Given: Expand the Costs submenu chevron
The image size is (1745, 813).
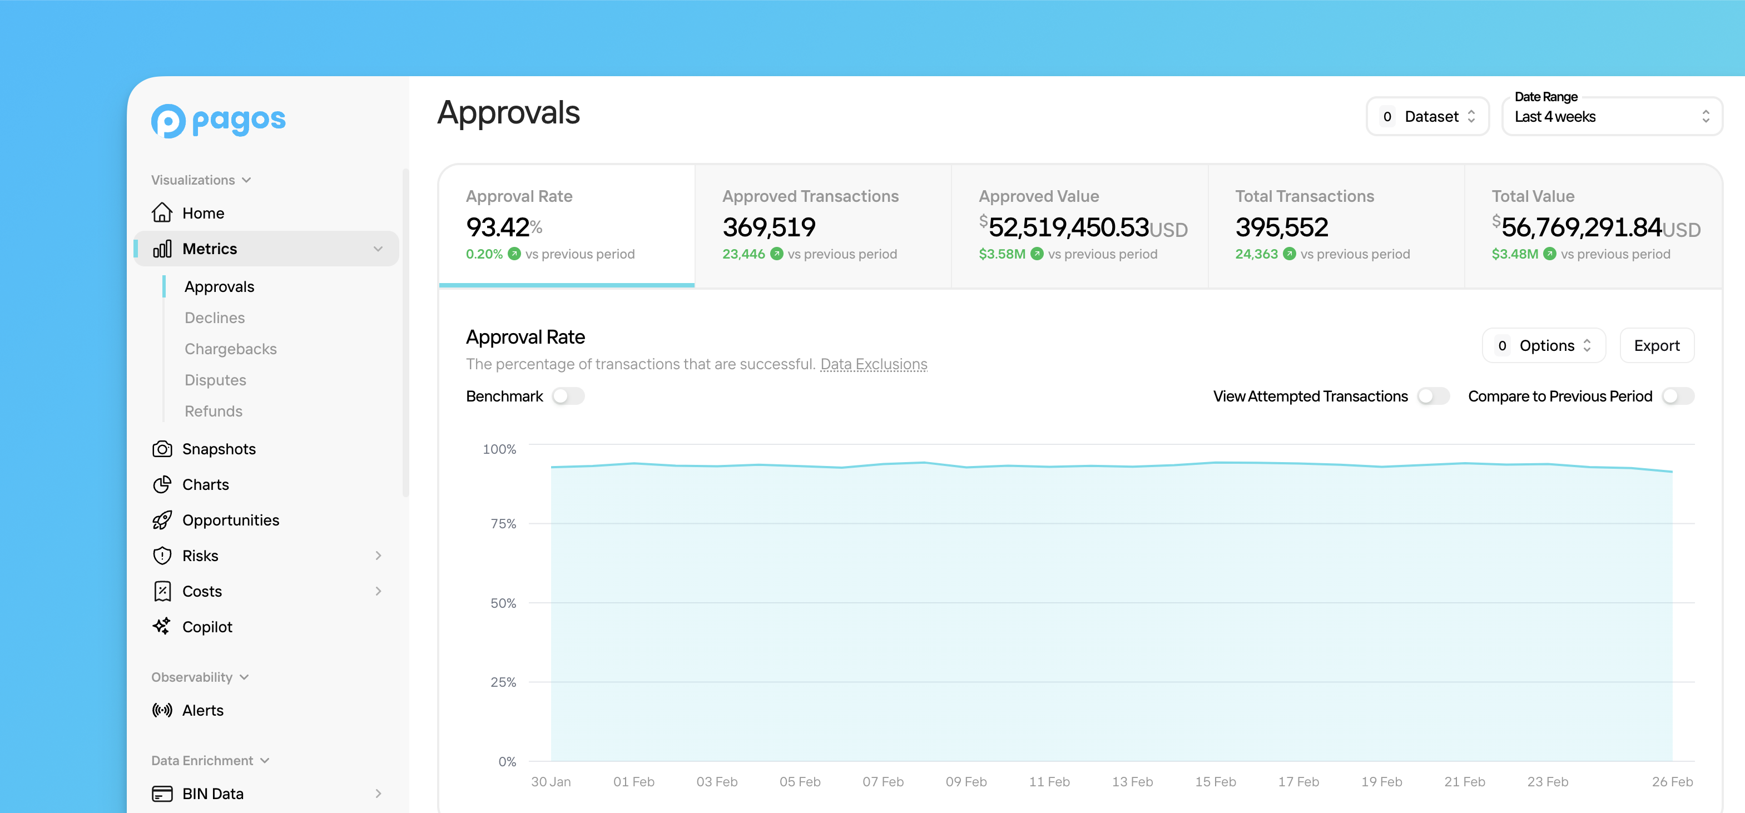Looking at the screenshot, I should 378,591.
